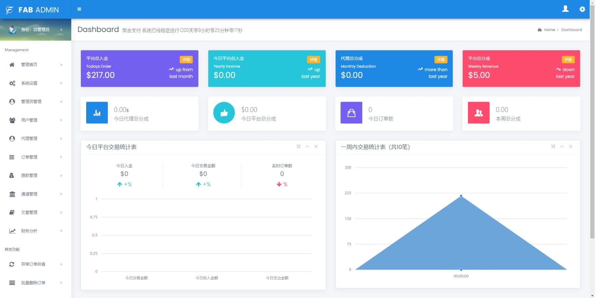Click the thumbs-up circle icon
Image resolution: width=595 pixels, height=298 pixels.
click(x=224, y=113)
